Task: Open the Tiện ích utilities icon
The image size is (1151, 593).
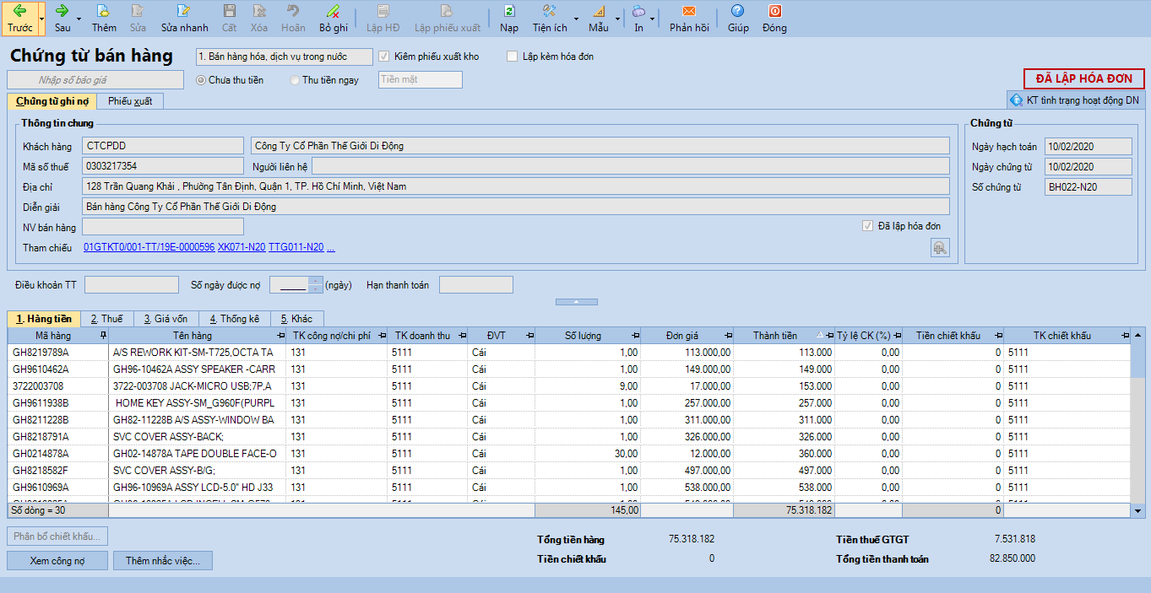Action: point(550,18)
